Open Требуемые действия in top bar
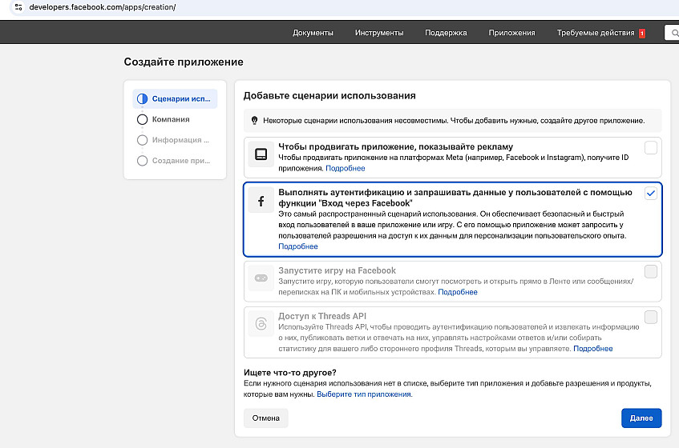 tap(596, 33)
